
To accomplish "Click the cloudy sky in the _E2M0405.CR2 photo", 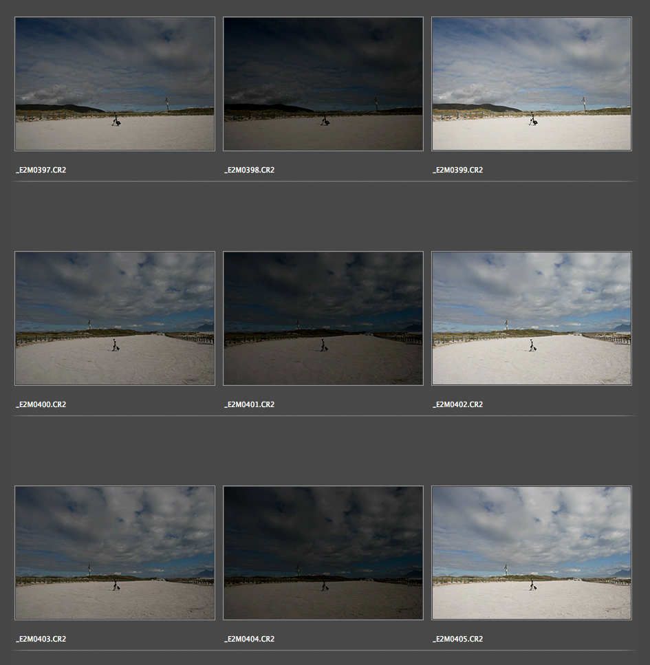I will (x=531, y=523).
